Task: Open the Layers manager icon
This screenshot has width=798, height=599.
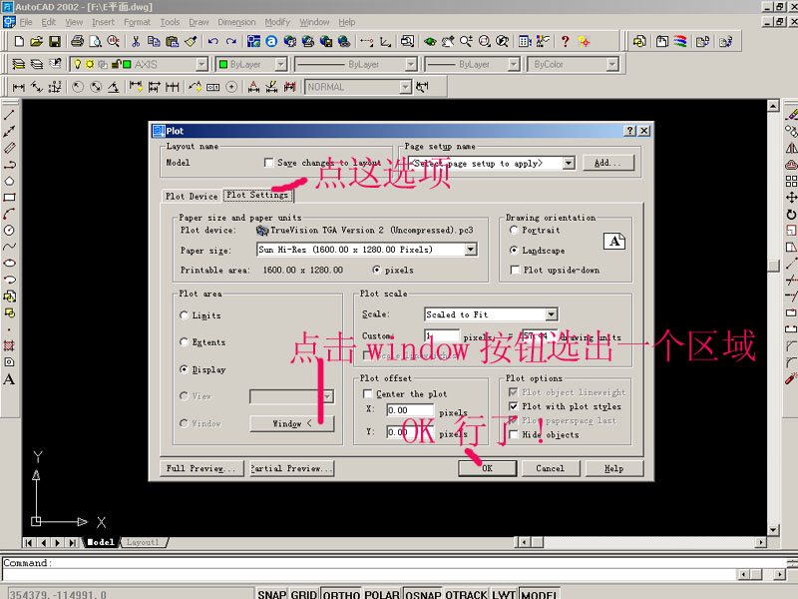Action: click(19, 64)
